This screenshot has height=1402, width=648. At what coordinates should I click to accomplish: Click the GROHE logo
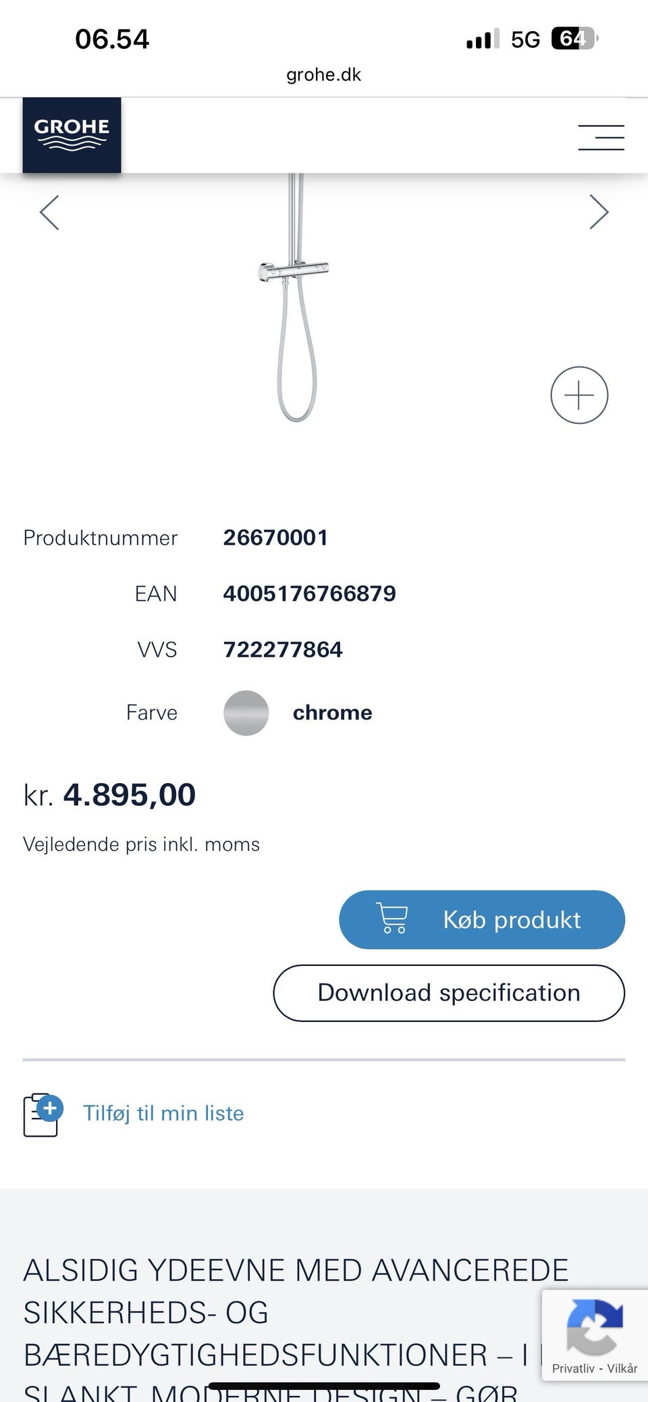point(72,134)
